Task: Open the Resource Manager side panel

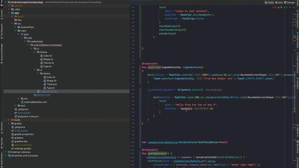Action: [1, 53]
